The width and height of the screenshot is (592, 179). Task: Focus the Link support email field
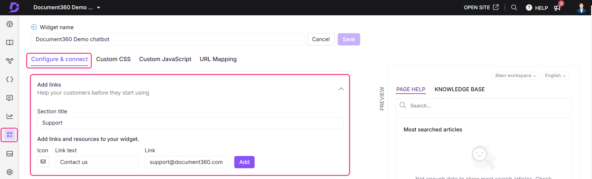click(186, 162)
